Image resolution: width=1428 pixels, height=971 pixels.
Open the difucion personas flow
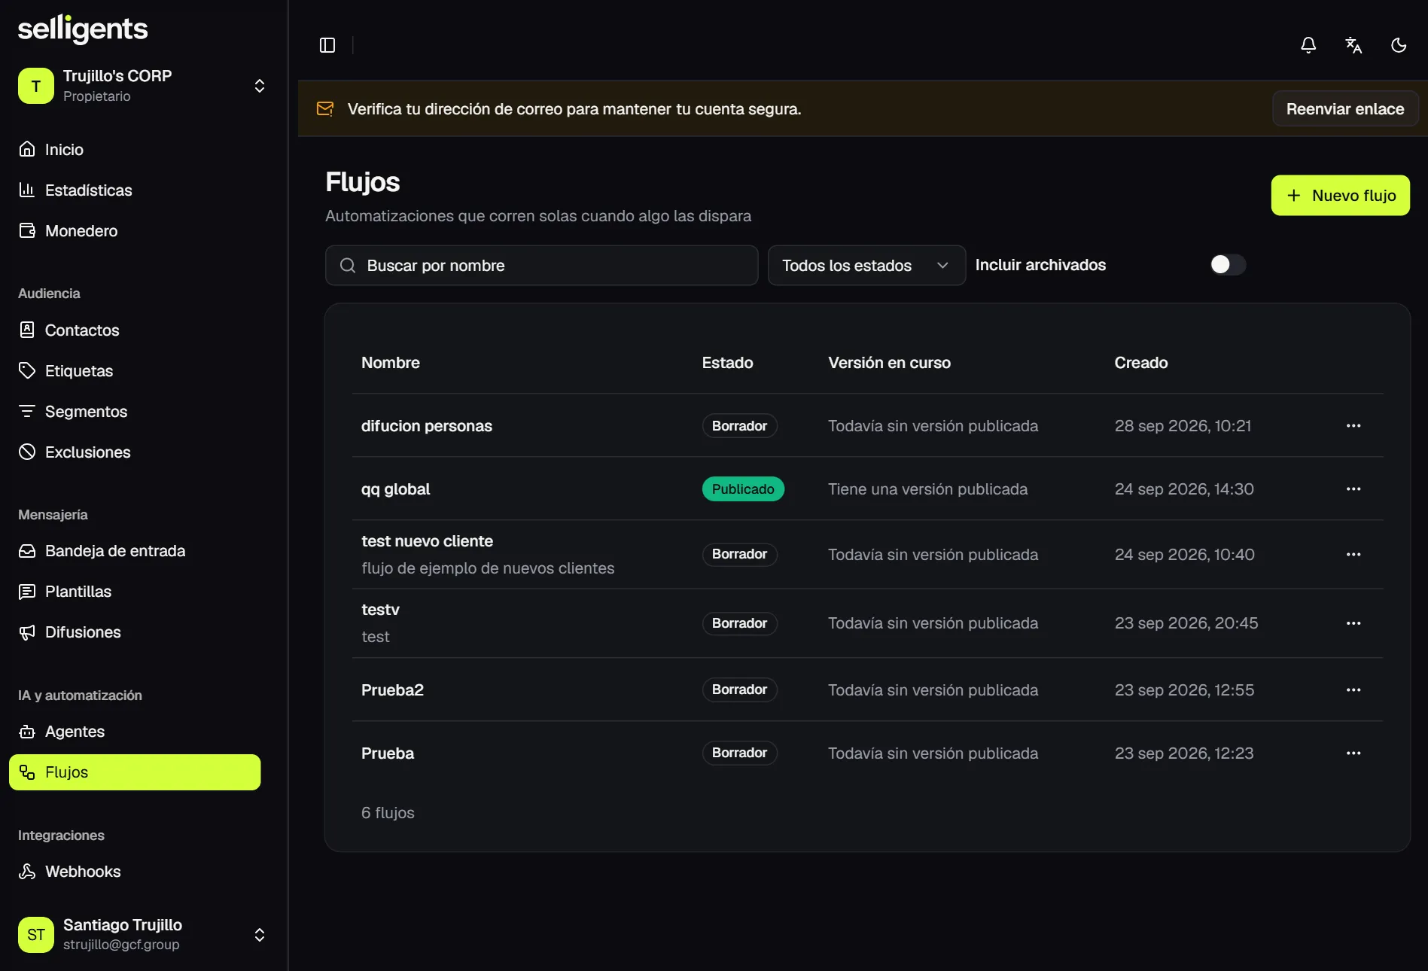pos(427,426)
